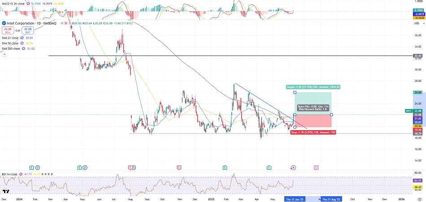Click the Intel Corporation logo icon
Screen dimensions: 426x202
[4, 23]
